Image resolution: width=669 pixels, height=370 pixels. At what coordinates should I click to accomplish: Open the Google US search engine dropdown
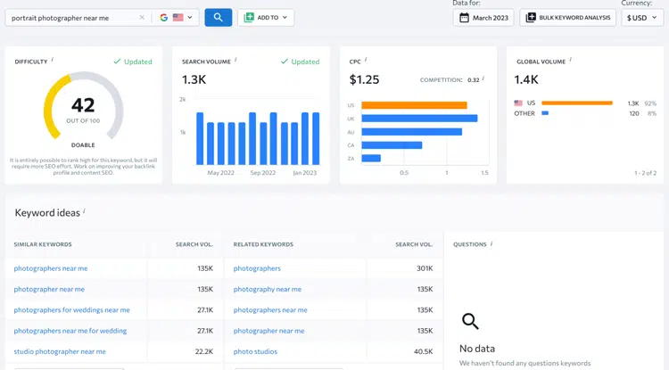point(177,18)
